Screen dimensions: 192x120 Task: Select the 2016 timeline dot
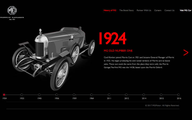(x=178, y=95)
